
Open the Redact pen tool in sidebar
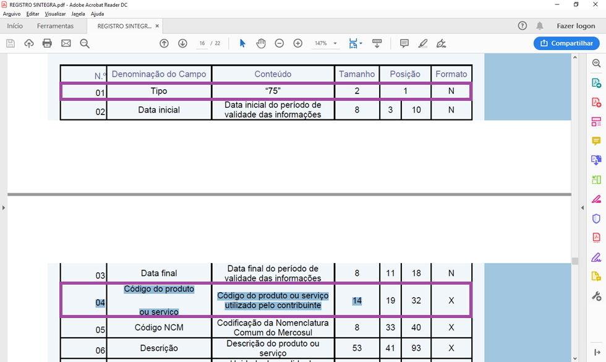pyautogui.click(x=596, y=199)
